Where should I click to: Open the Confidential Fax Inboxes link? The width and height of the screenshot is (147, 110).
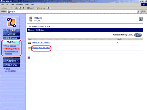coord(12,53)
